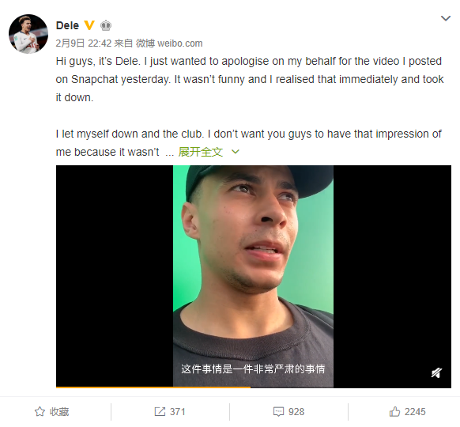Click the 微博 weibo.com source link
Image resolution: width=460 pixels, height=427 pixels.
pos(169,43)
